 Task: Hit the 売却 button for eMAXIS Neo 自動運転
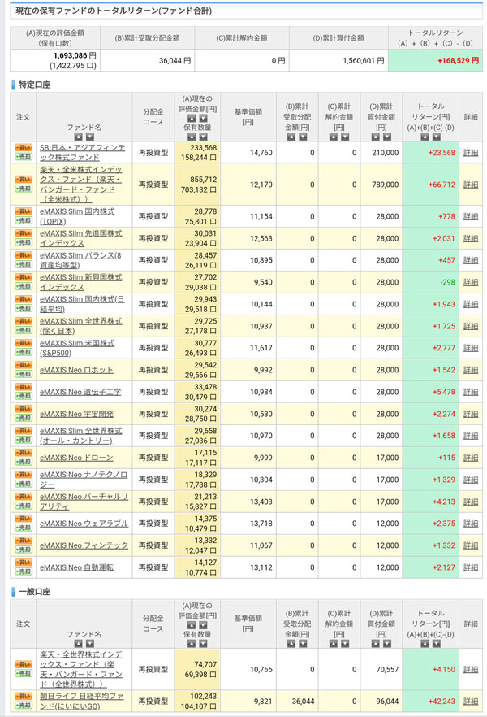pyautogui.click(x=24, y=572)
